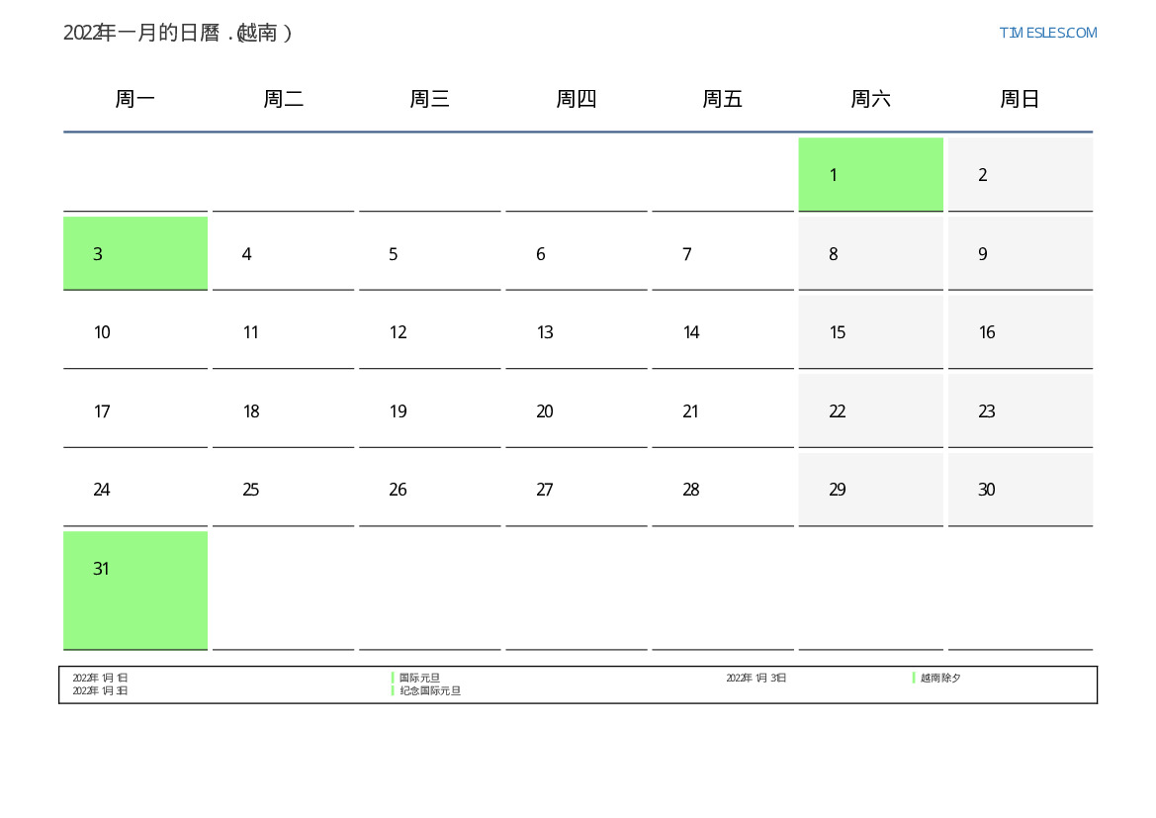This screenshot has width=1156, height=818.
Task: Select Saturday date 22
Action: pos(870,410)
